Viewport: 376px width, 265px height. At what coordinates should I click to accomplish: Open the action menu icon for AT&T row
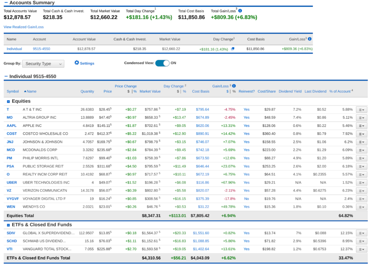pos(361,110)
